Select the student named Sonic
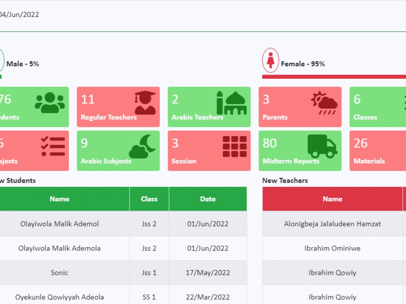 click(x=59, y=272)
